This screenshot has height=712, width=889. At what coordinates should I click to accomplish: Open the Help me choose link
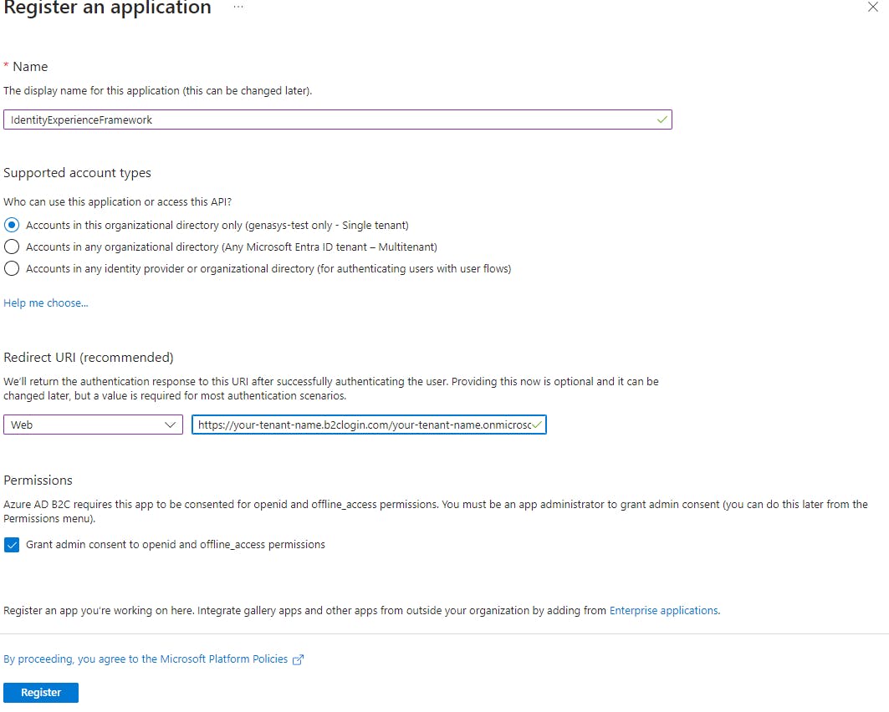pos(46,303)
